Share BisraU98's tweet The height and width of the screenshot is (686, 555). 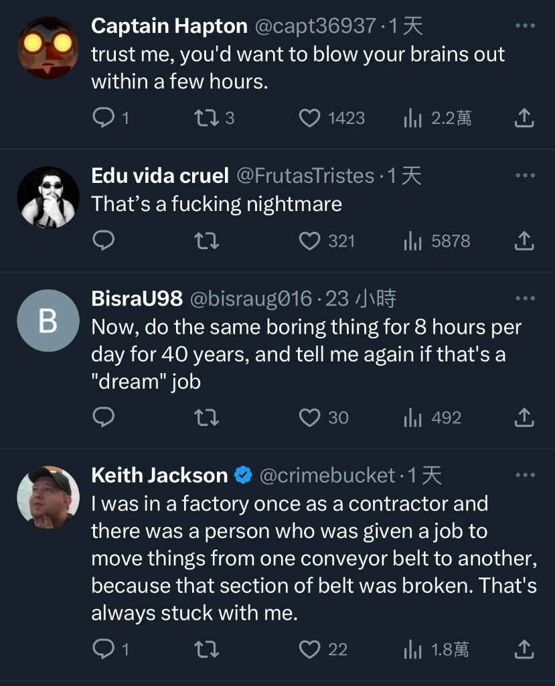click(524, 418)
